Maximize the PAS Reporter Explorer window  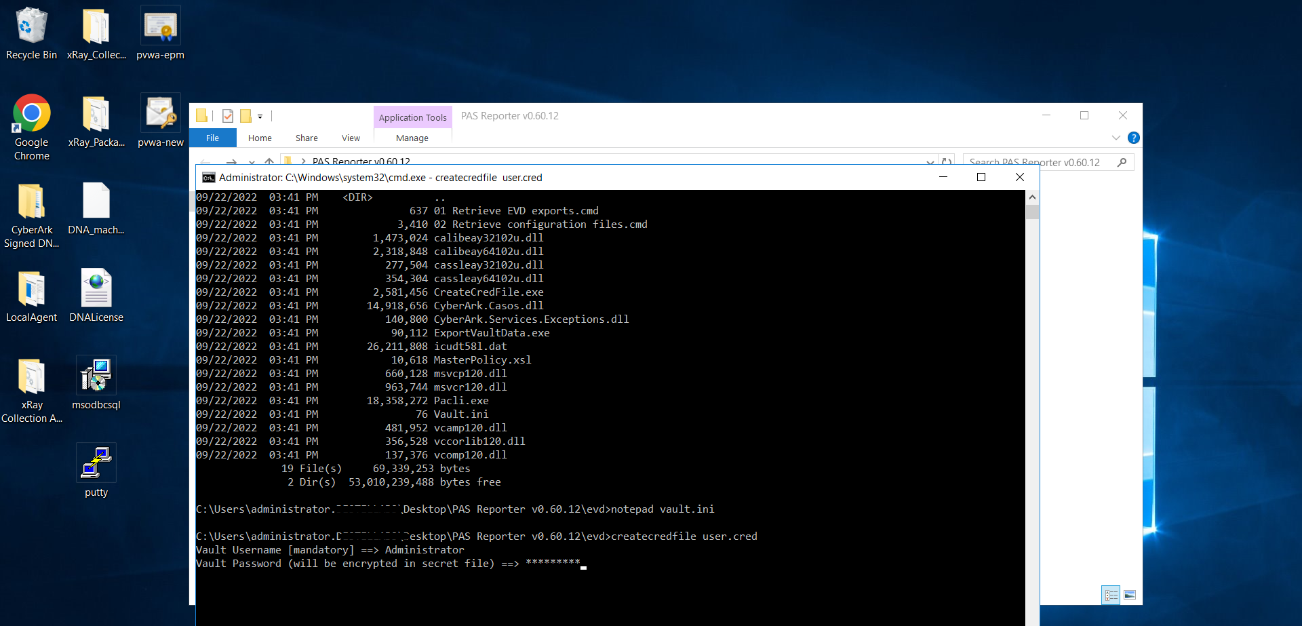1084,115
